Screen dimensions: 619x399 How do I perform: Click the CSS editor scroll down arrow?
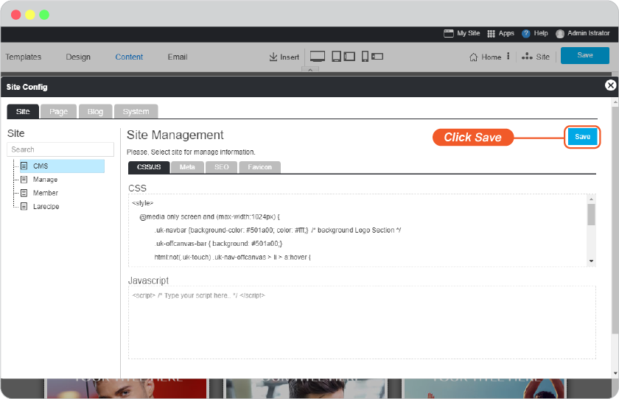click(x=591, y=261)
